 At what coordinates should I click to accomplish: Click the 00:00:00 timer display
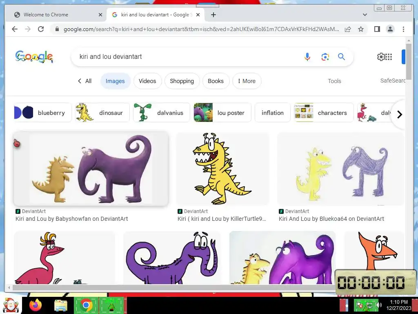371,283
